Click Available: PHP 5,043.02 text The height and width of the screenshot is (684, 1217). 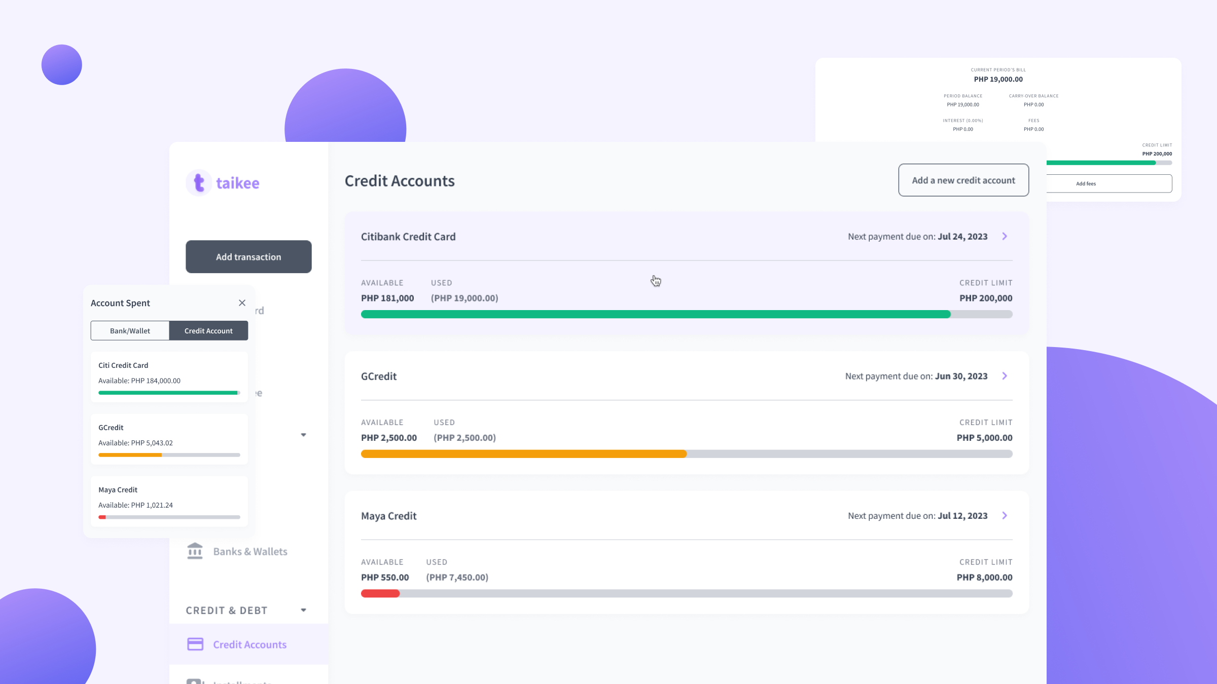[135, 443]
